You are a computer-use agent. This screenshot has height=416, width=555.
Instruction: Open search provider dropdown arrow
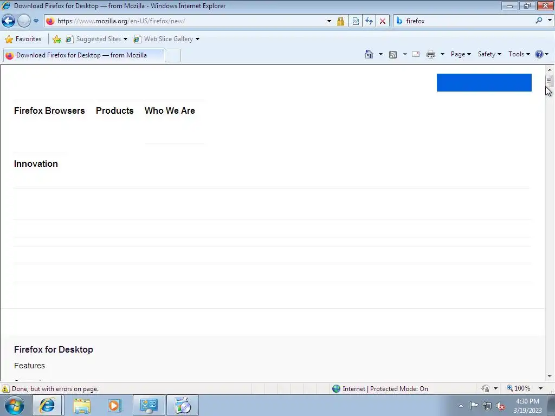[550, 21]
